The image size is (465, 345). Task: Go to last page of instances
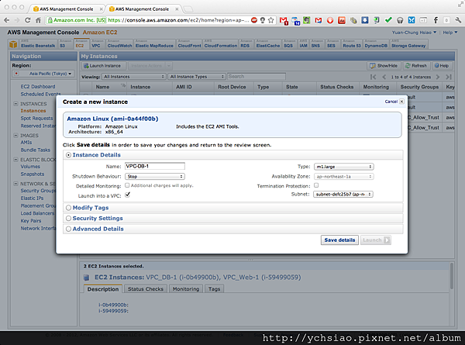coord(449,77)
